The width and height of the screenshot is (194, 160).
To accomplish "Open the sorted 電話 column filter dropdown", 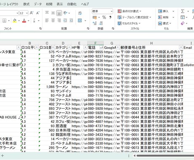I will coord(102,48).
